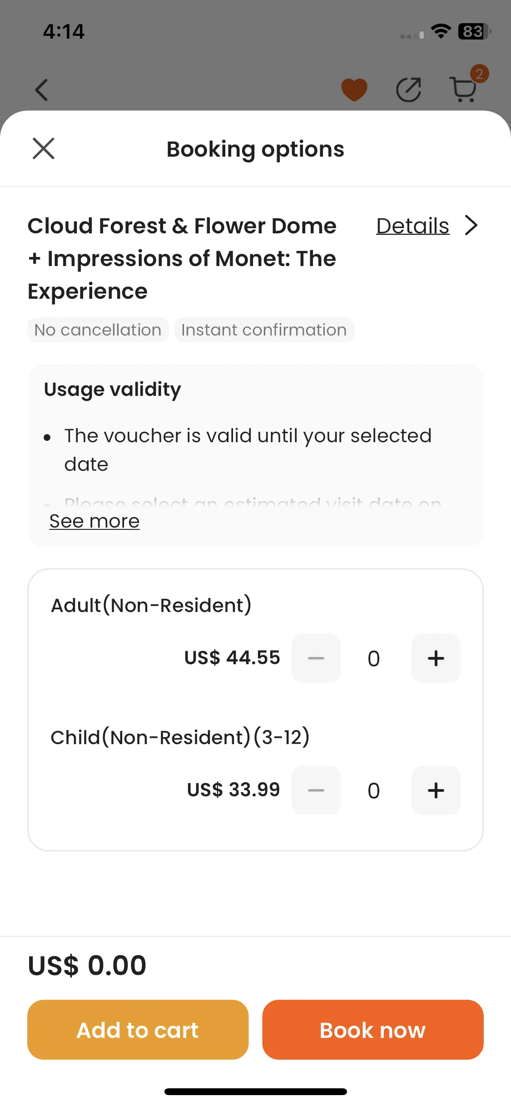
Task: Tap the heart favorite icon
Action: (354, 89)
